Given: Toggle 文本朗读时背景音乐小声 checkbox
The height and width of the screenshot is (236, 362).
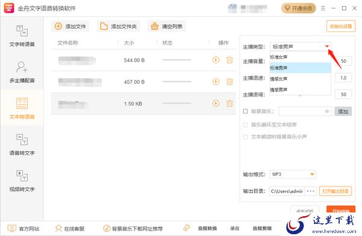Looking at the screenshot, I should (246, 137).
